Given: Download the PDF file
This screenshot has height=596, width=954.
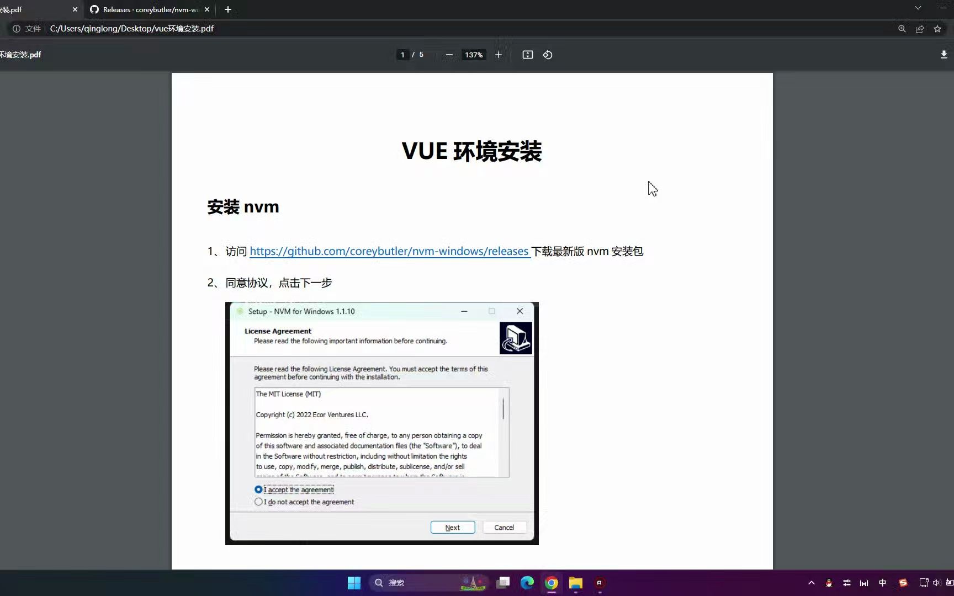Looking at the screenshot, I should click(944, 55).
